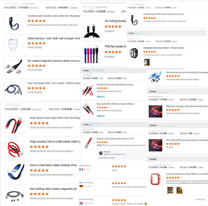
Task: Click Penny Wu's avatar in the seller reply
Action: pos(101,153)
